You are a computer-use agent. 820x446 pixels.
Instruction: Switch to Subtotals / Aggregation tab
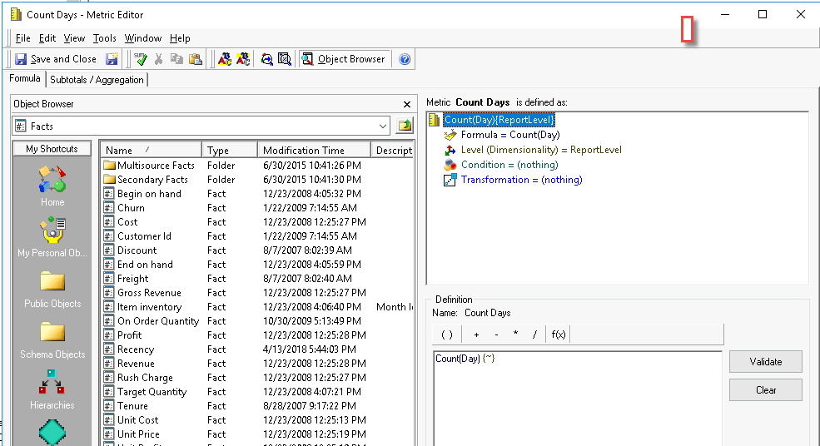pyautogui.click(x=97, y=80)
